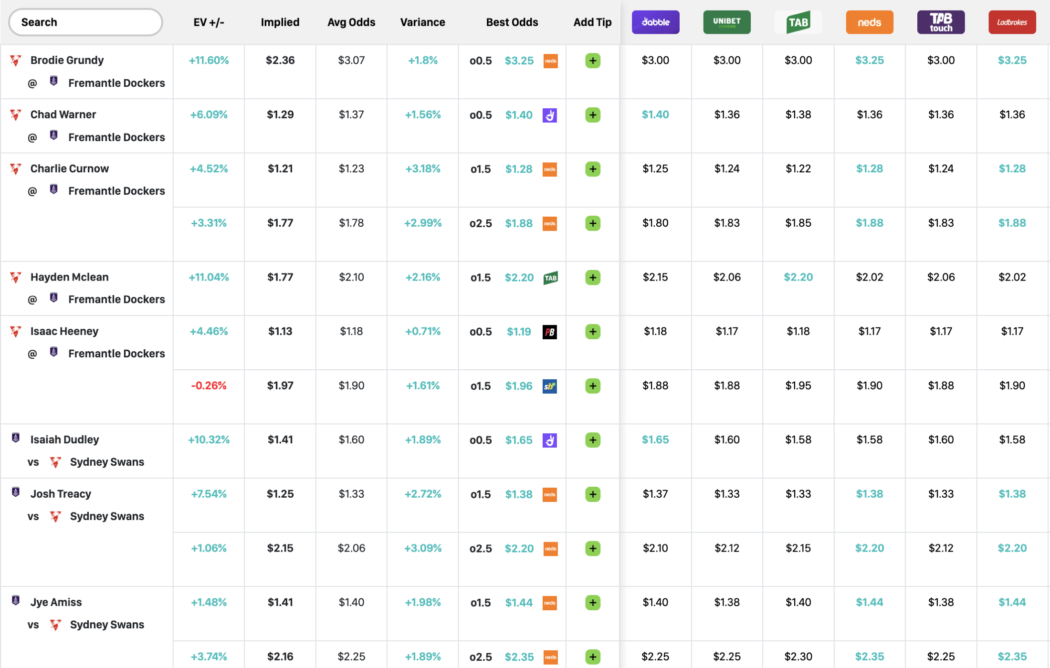Image resolution: width=1050 pixels, height=668 pixels.
Task: Sort by the EV +/- column header
Action: [209, 22]
